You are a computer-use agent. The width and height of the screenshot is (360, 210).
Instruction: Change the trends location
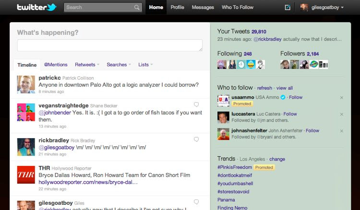coord(277,159)
